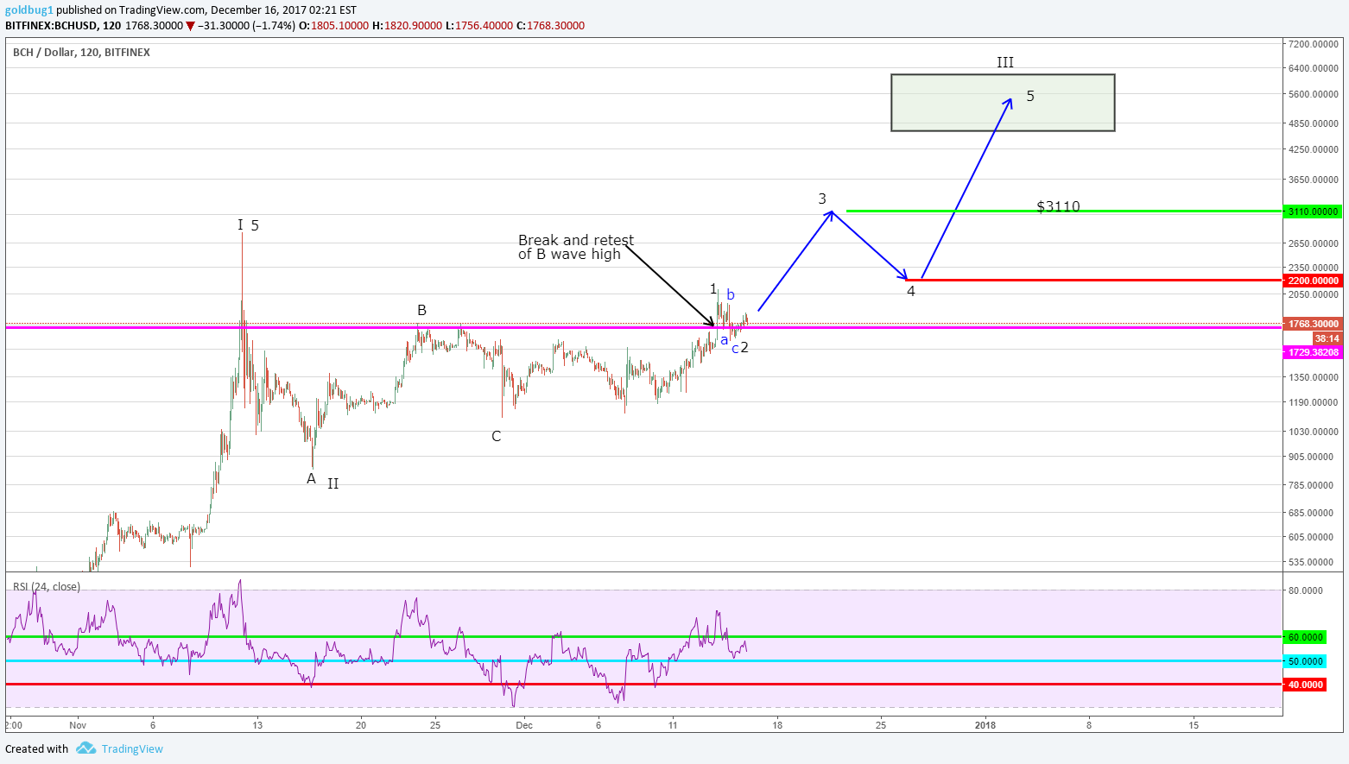
Task: Click the 2018 label on time axis
Action: 985,725
